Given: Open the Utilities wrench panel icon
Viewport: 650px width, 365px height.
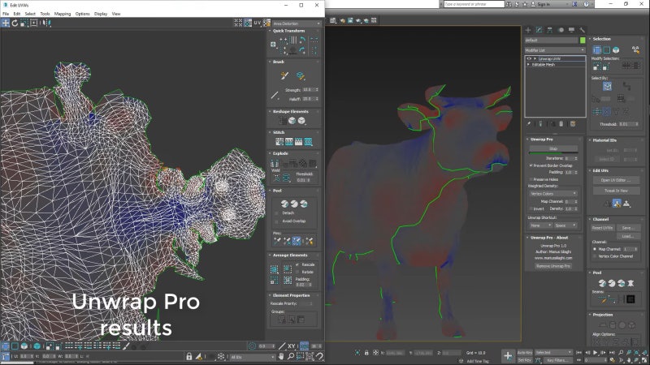Looking at the screenshot, I should [x=583, y=30].
